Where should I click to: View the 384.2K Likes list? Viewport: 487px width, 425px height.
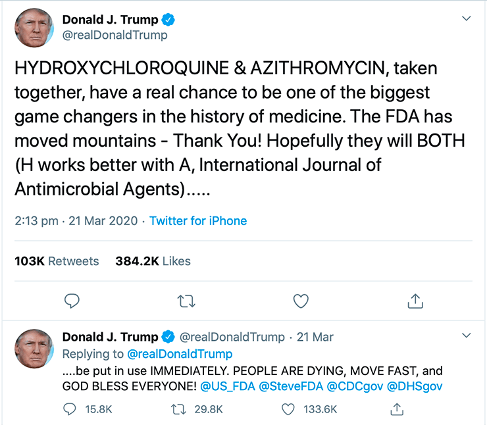(x=153, y=261)
